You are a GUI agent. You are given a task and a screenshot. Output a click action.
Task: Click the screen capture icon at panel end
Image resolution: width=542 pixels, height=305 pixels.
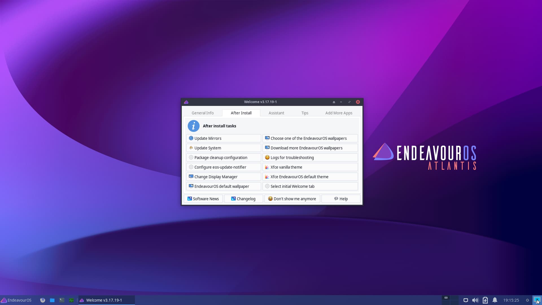pos(537,300)
